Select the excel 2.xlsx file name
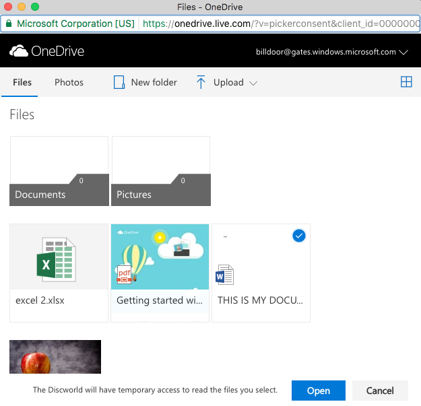The image size is (421, 406). [39, 300]
